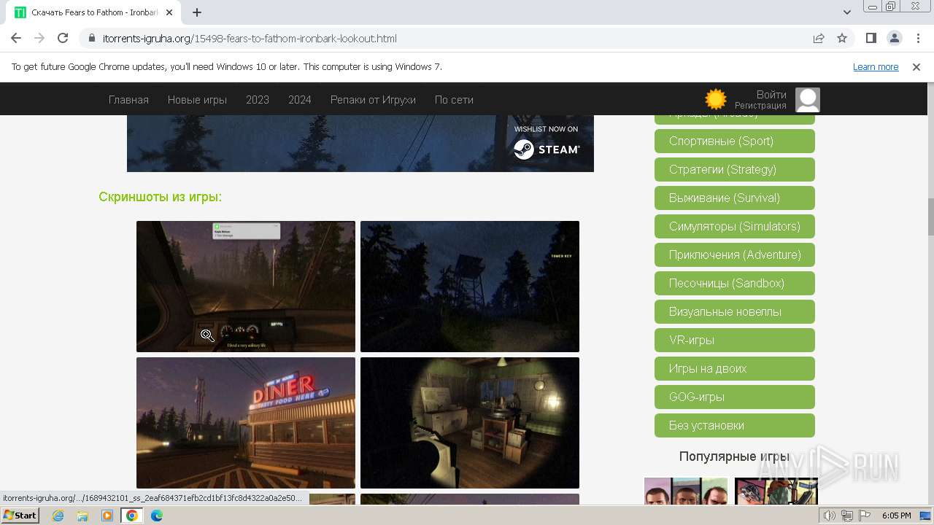The image size is (934, 525).
Task: Open Chrome profile avatar menu
Action: [894, 38]
